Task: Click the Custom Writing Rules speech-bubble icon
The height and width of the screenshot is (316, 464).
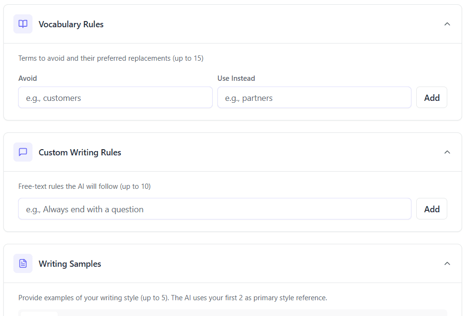Action: (x=23, y=152)
